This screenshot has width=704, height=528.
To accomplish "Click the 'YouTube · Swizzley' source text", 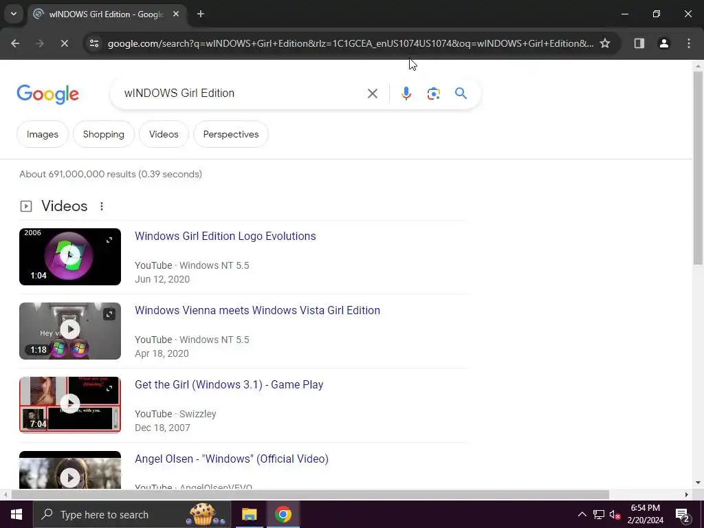I will click(x=175, y=414).
